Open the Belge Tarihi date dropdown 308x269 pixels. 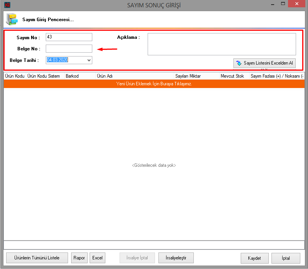pos(89,60)
